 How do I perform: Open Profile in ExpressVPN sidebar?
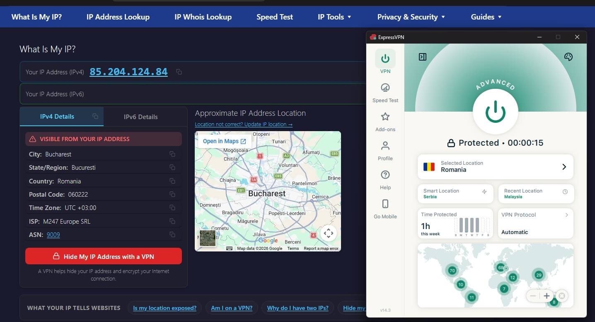point(385,151)
